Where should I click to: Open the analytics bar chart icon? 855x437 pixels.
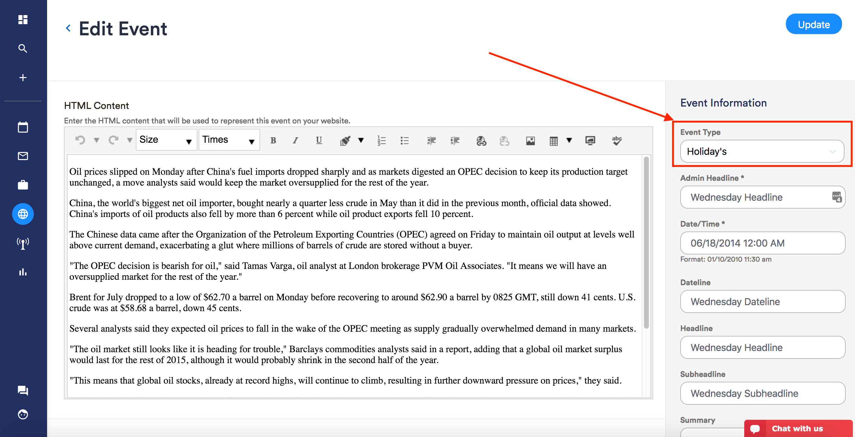tap(23, 272)
